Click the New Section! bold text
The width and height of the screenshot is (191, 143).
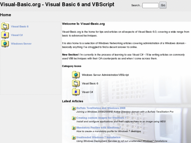[x=70, y=55]
